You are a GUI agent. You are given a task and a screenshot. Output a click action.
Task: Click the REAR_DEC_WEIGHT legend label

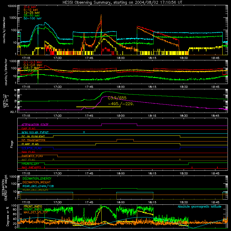[35, 190]
